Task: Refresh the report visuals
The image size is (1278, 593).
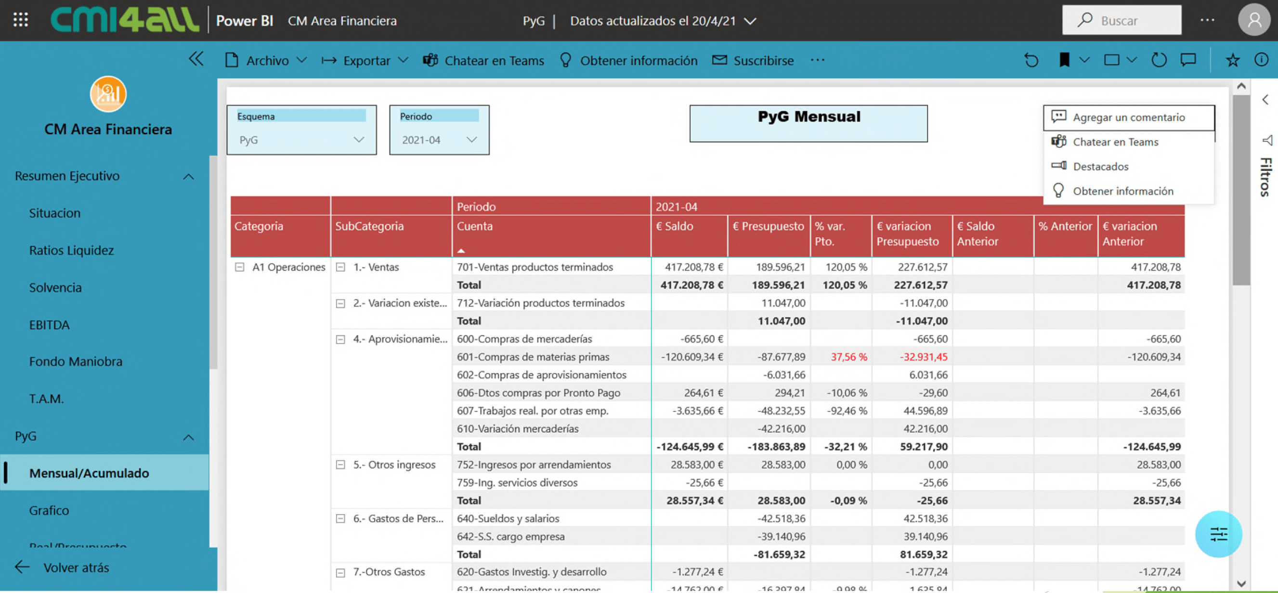Action: click(1159, 60)
